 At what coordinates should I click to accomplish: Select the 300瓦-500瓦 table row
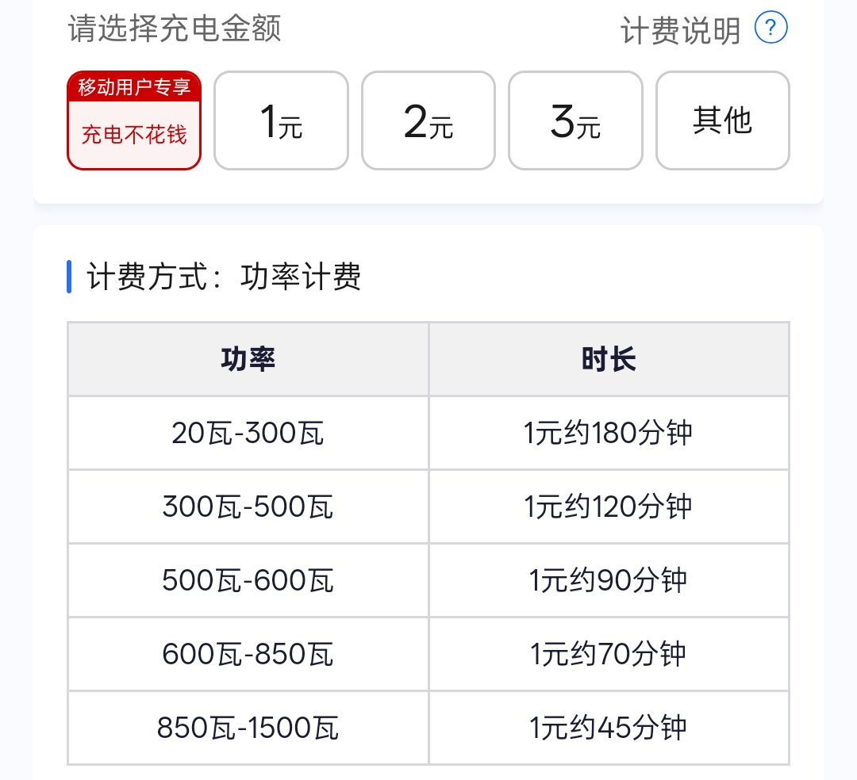point(248,506)
